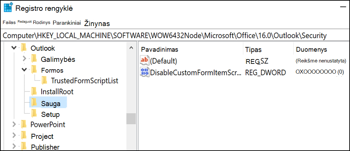Click the PowerPoint folder icon
The height and width of the screenshot is (151, 350).
tap(23, 124)
